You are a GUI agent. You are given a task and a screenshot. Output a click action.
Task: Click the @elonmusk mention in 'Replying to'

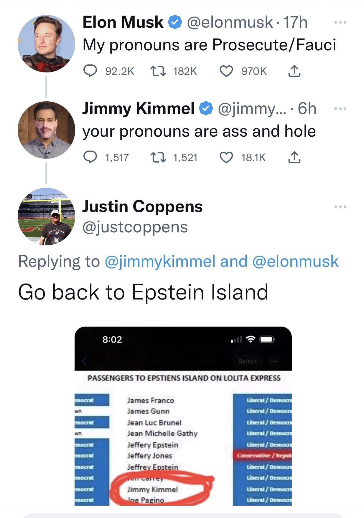coord(295,262)
